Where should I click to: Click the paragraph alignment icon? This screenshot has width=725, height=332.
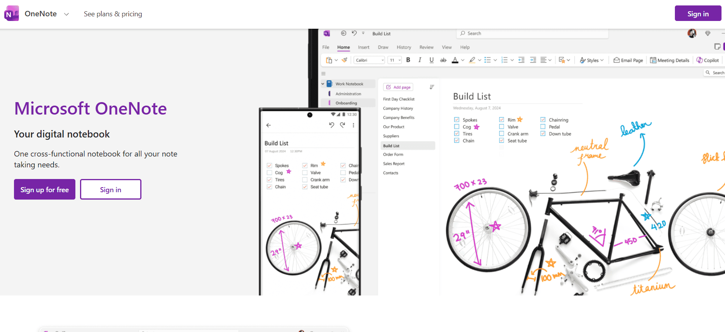click(544, 60)
